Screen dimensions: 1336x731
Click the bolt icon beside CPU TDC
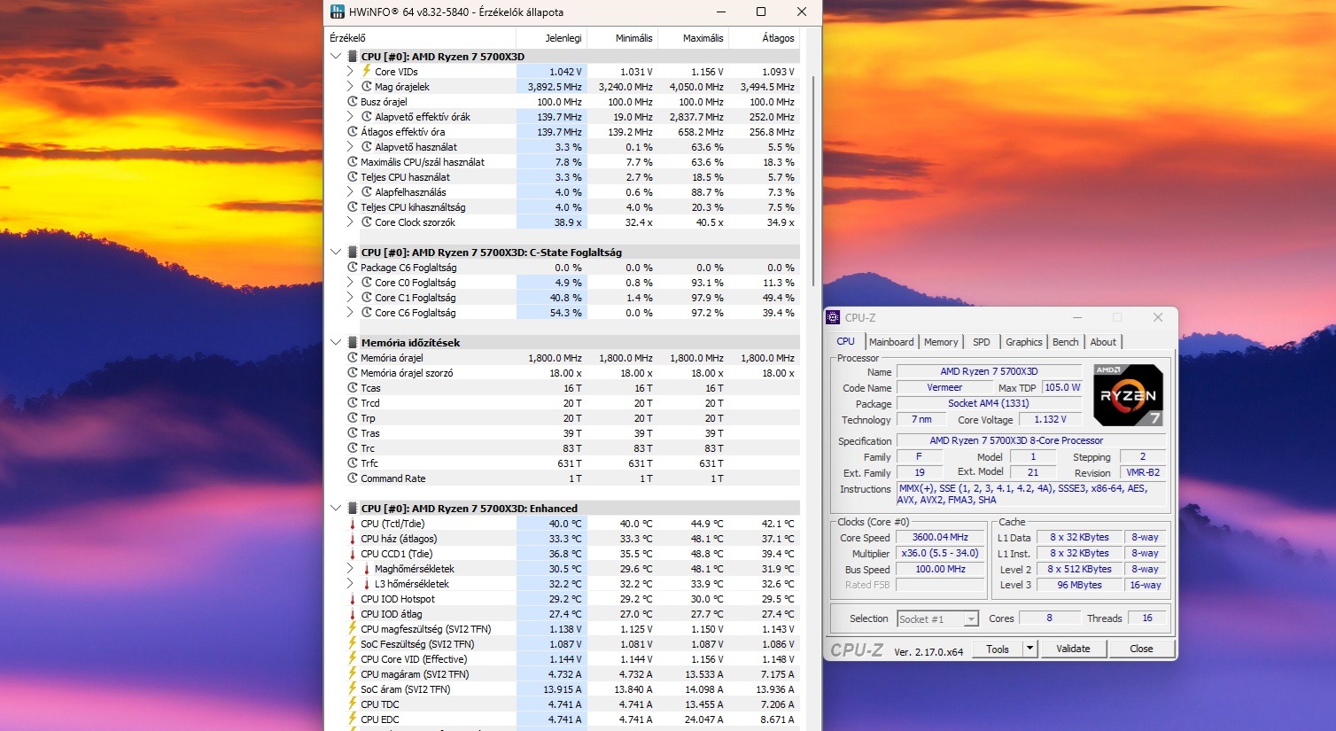[353, 704]
